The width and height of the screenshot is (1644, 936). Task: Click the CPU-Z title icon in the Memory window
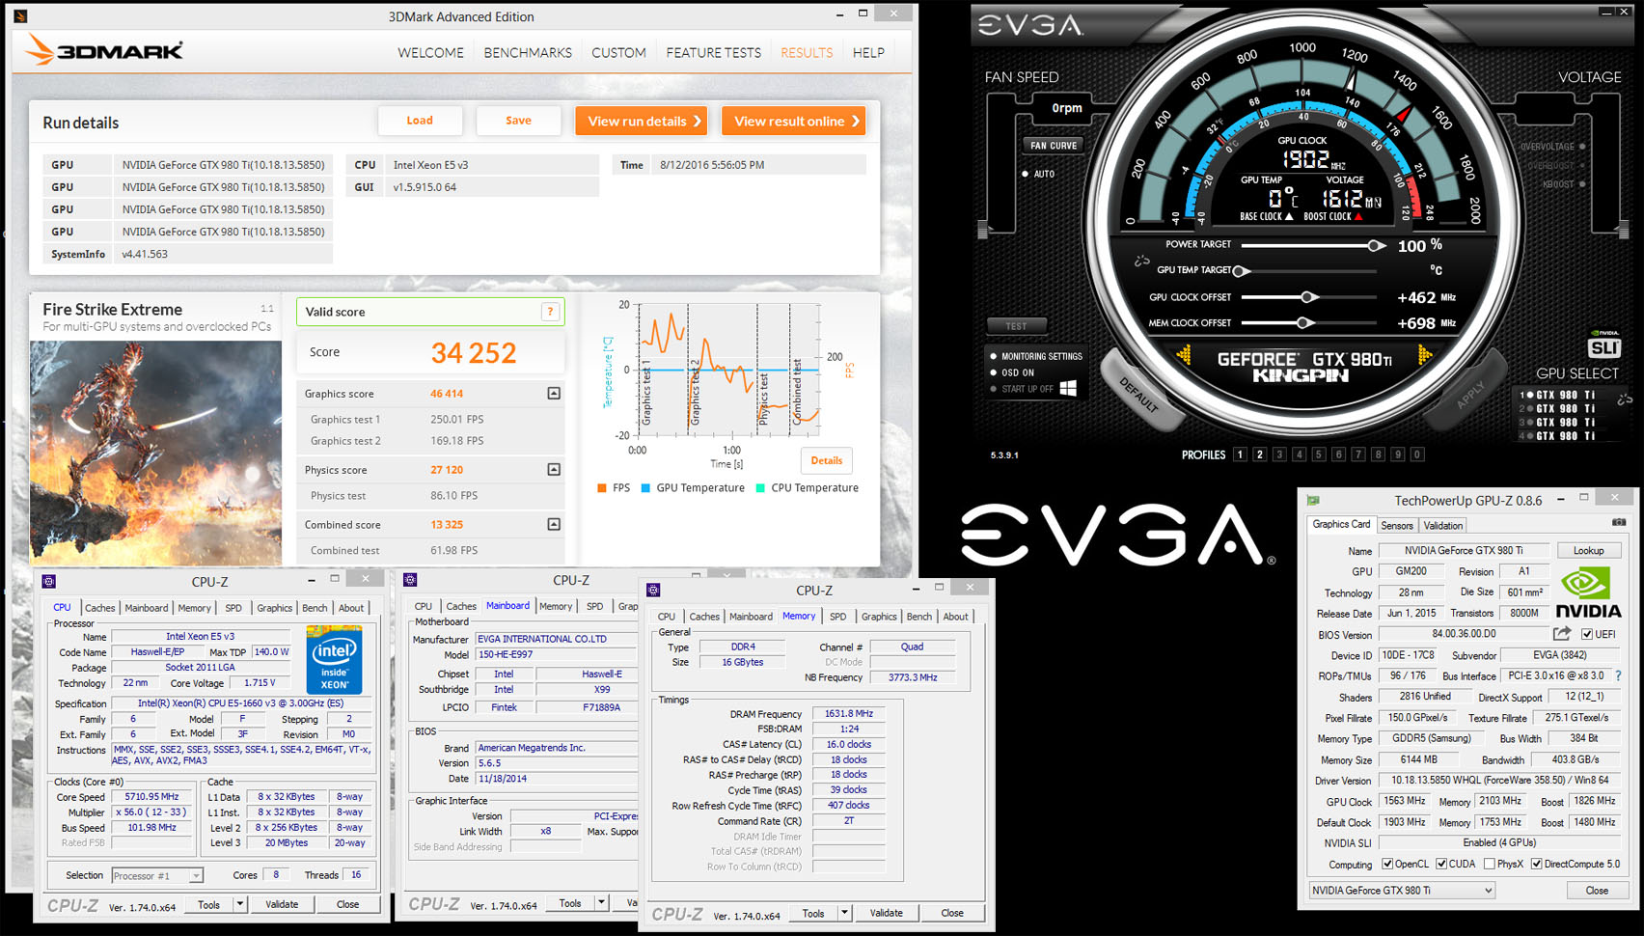point(653,590)
